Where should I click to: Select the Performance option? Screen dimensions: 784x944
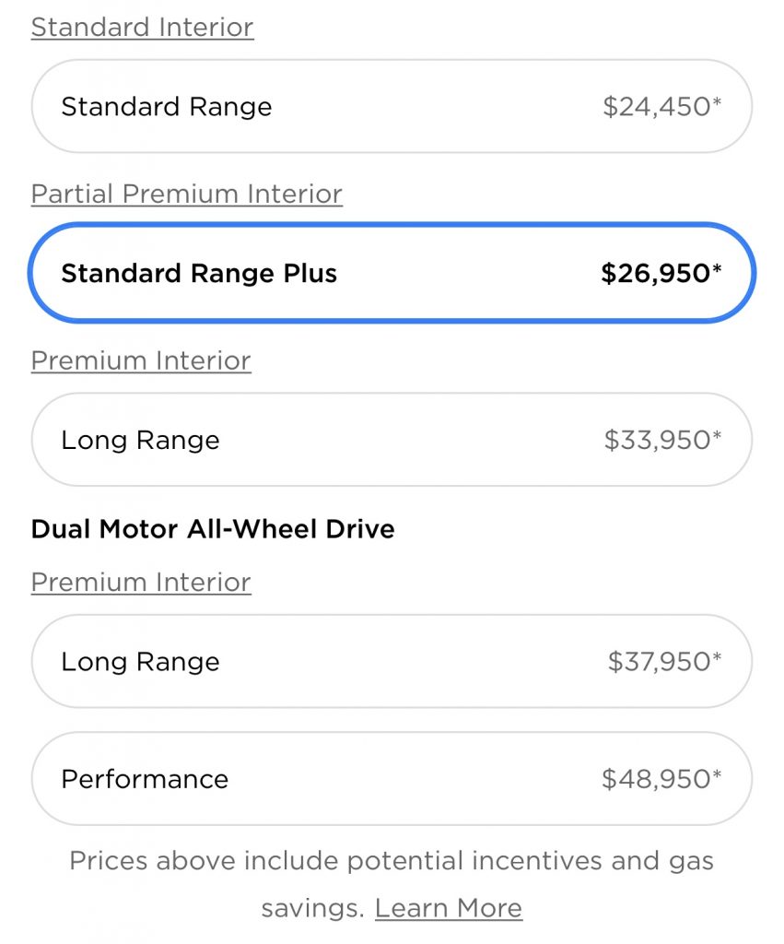point(391,779)
